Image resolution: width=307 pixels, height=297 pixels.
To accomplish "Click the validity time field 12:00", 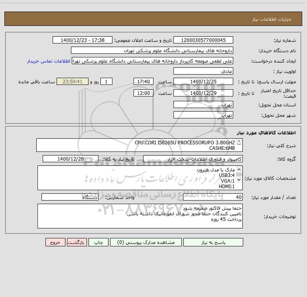I will [143, 93].
